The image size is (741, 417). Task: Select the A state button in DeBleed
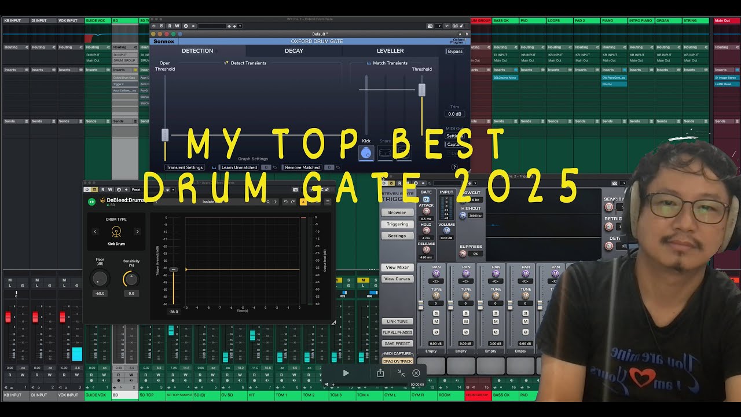point(303,202)
